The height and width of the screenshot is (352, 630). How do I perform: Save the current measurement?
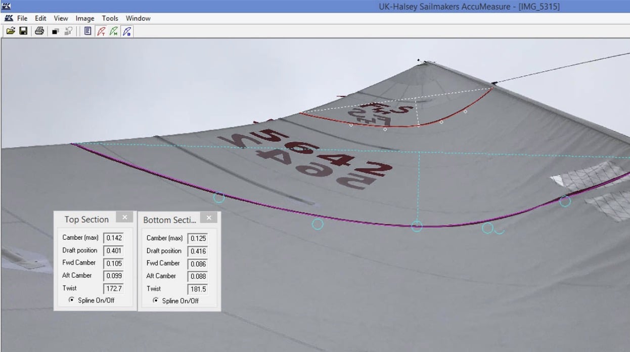tap(24, 31)
